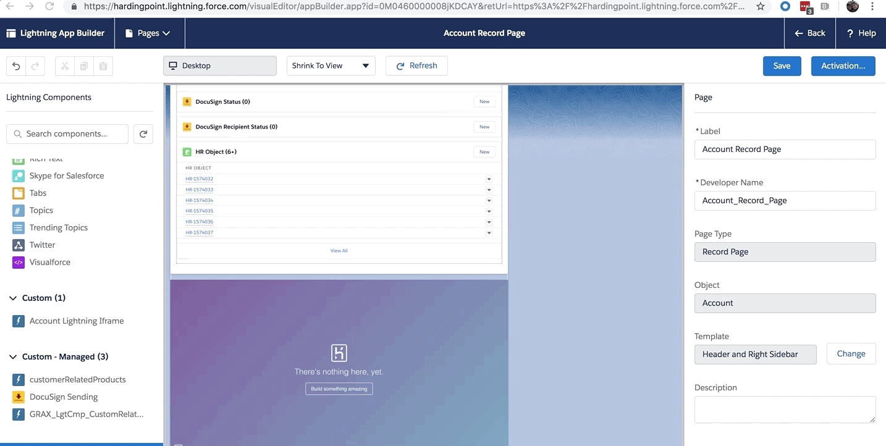Go forward in browser history
Viewport: 886px width, 446px height.
tap(30, 7)
